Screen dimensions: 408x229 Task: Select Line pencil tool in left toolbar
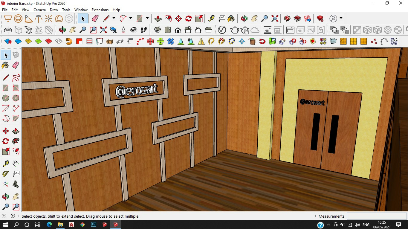pyautogui.click(x=6, y=78)
